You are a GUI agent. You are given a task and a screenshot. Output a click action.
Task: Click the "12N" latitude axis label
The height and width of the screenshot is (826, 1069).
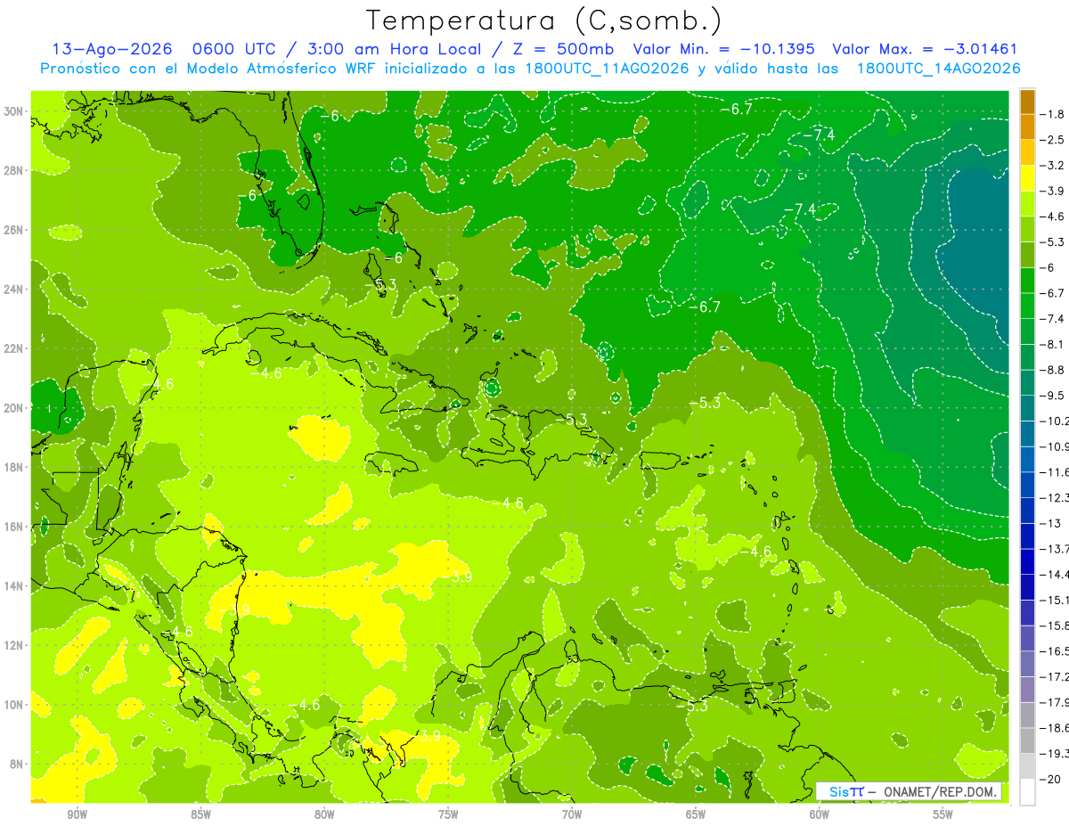tap(14, 644)
